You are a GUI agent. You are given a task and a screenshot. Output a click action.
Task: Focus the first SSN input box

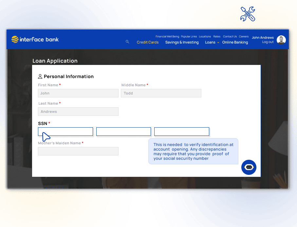pyautogui.click(x=65, y=132)
